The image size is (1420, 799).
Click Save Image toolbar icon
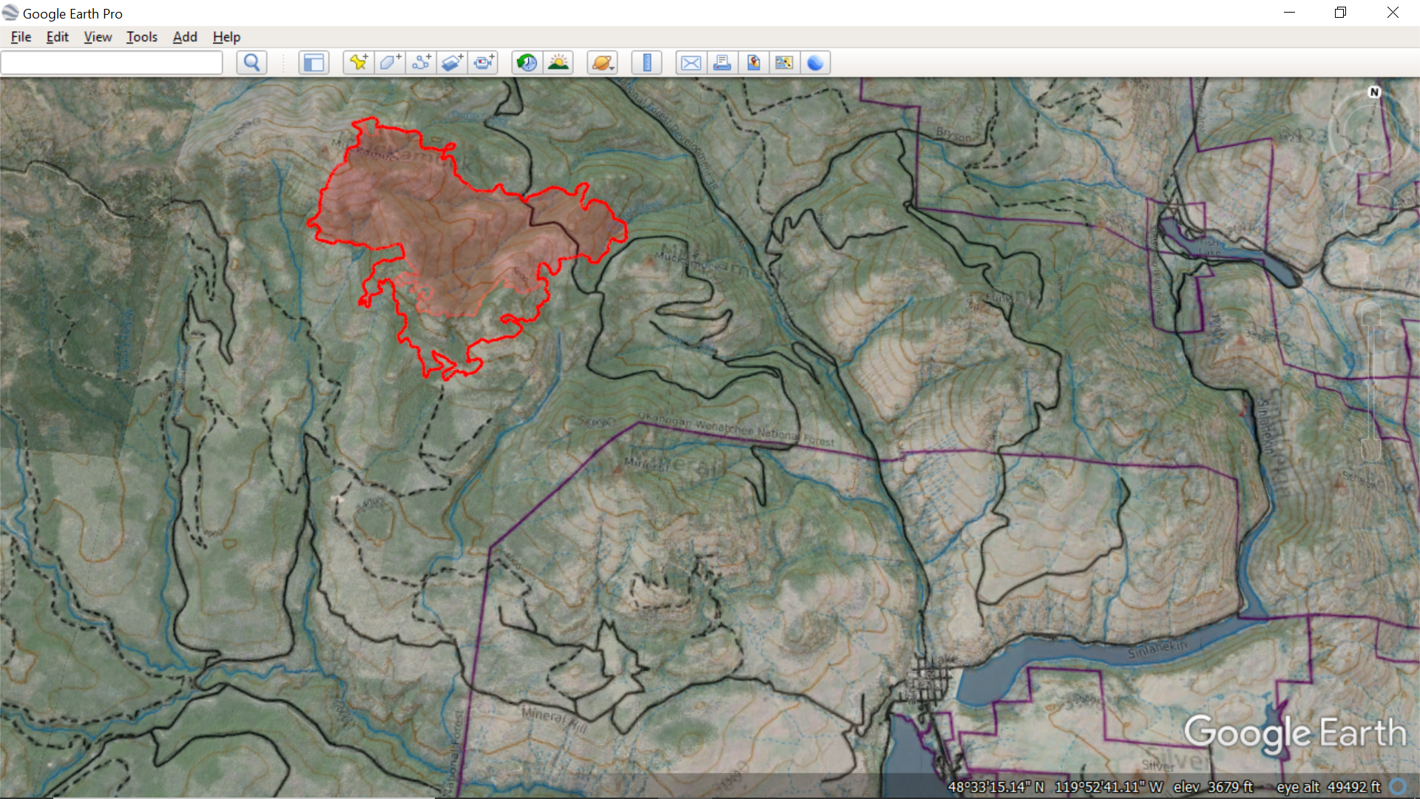tap(753, 63)
